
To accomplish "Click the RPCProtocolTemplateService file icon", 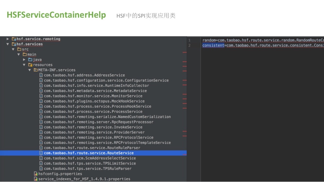I will [x=41, y=143].
